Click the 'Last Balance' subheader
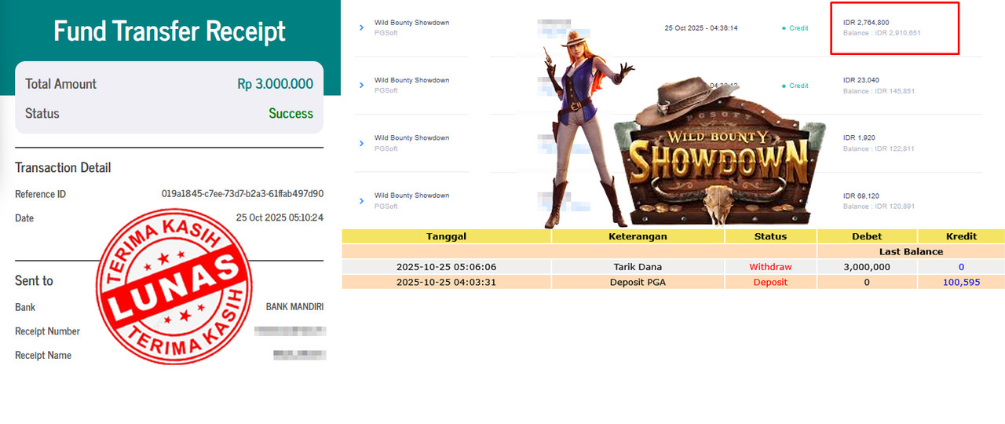This screenshot has height=424, width=1005. click(x=911, y=252)
